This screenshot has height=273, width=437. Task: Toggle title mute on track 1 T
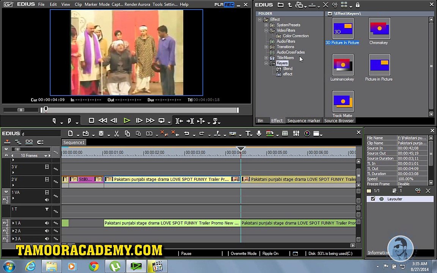click(47, 209)
